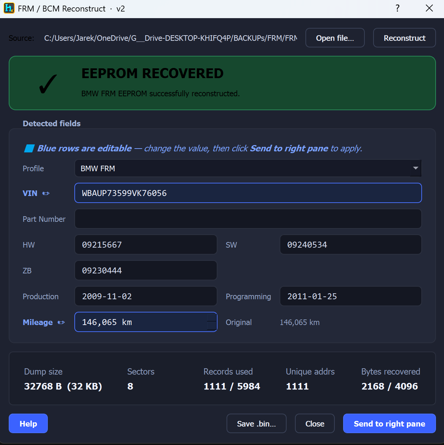Click into the empty Part Number field
This screenshot has height=445, width=444.
pos(248,219)
